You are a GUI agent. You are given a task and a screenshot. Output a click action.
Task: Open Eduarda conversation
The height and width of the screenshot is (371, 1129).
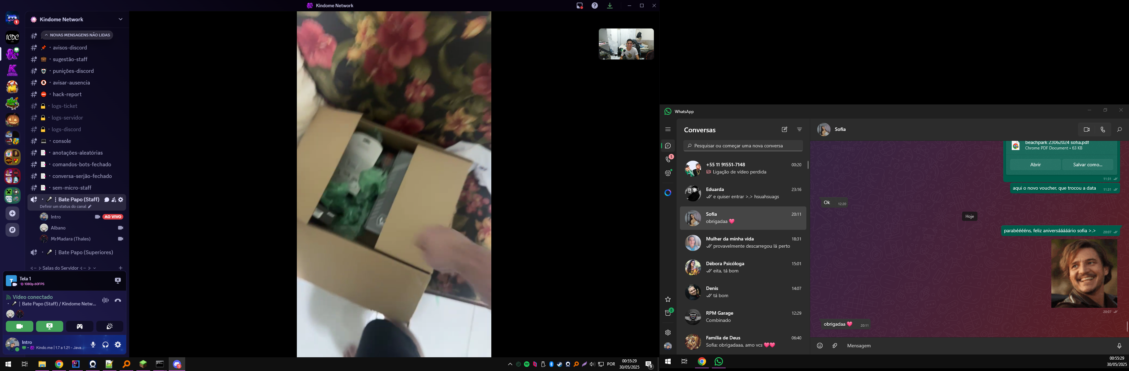coord(743,193)
